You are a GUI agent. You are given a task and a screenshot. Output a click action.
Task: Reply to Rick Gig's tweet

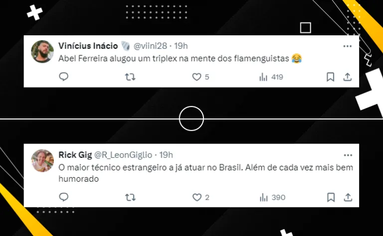pyautogui.click(x=64, y=197)
